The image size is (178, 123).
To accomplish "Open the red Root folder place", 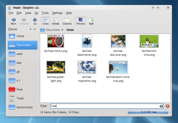I will tap(23, 90).
